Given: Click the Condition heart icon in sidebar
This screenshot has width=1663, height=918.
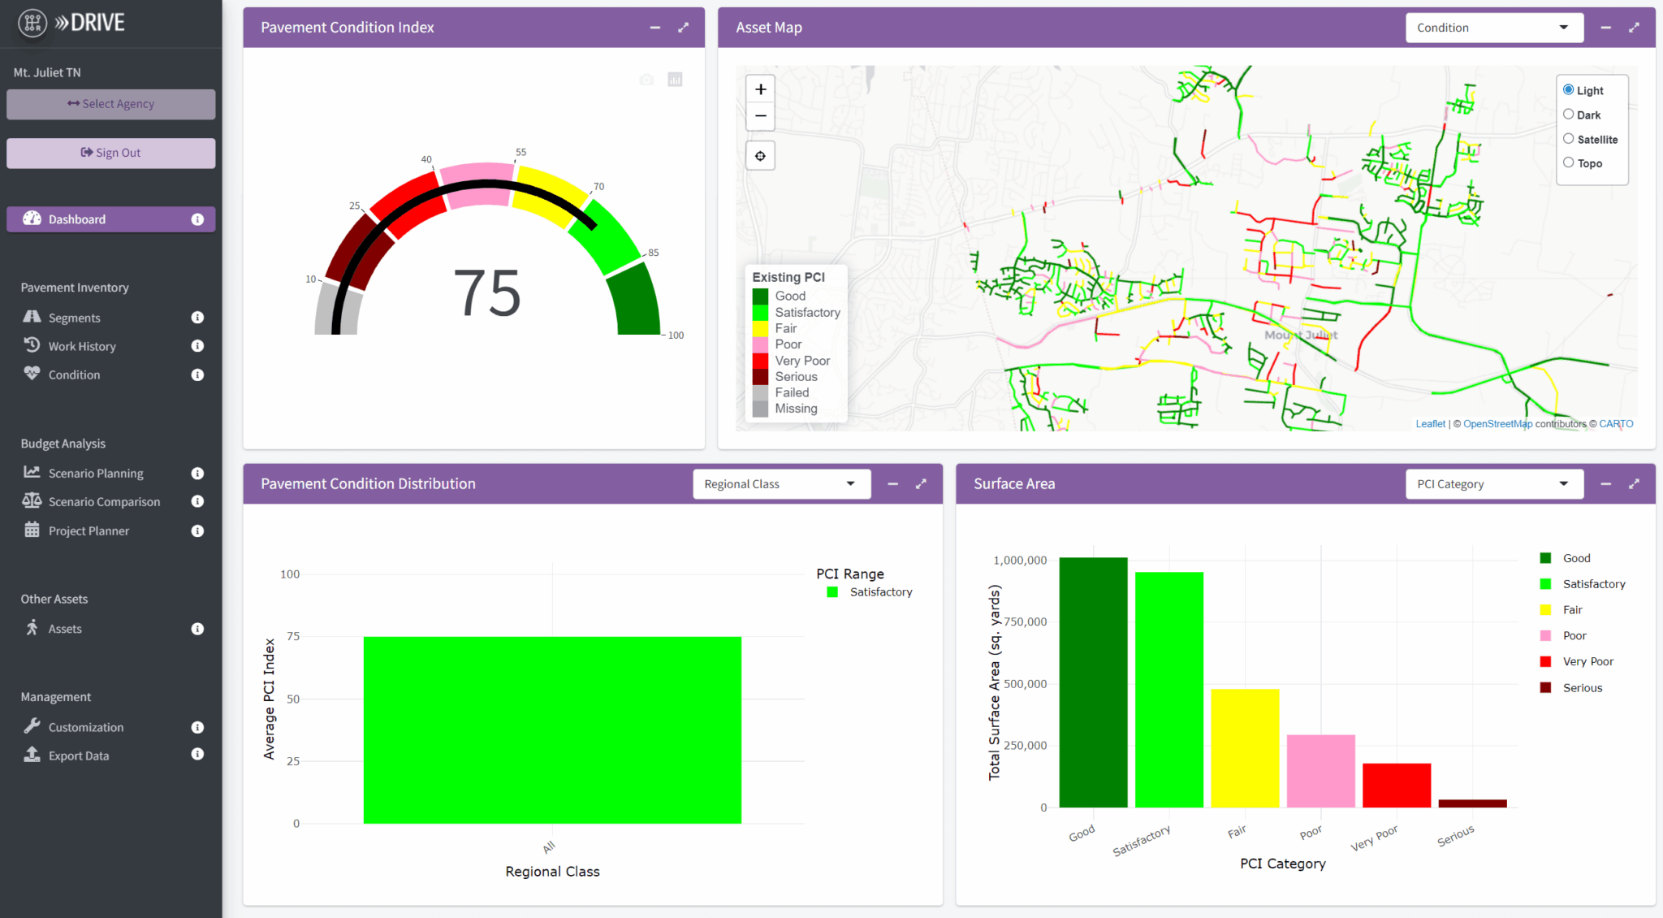Looking at the screenshot, I should [32, 375].
